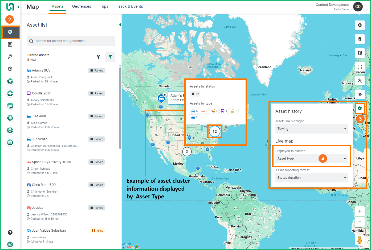Viewport: 371px width, 250px height.
Task: Go to the Track & Events tab
Action: pos(130,6)
